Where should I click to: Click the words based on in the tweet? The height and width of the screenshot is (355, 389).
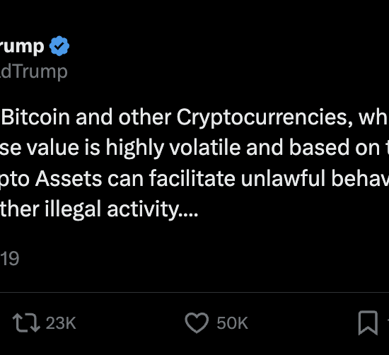tap(335, 148)
